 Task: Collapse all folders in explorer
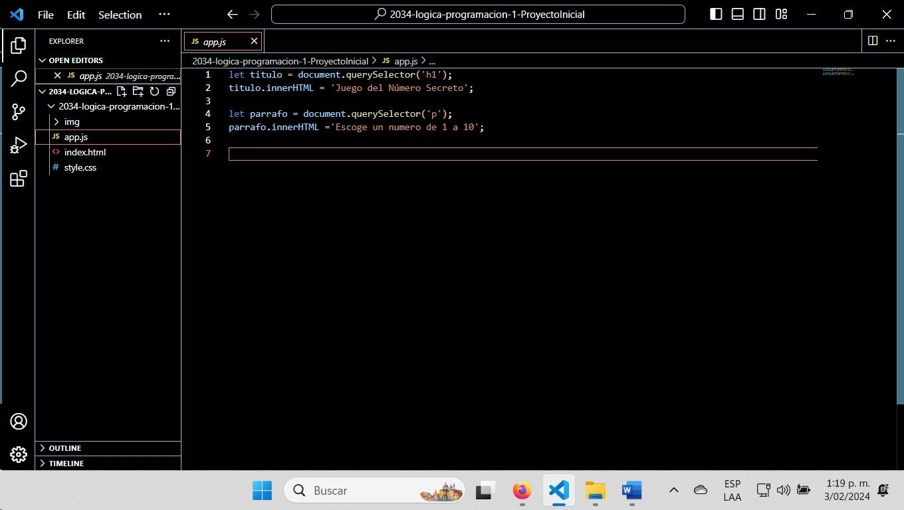[170, 92]
